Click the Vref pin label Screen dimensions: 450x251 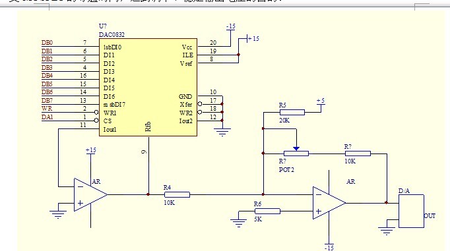(186, 64)
